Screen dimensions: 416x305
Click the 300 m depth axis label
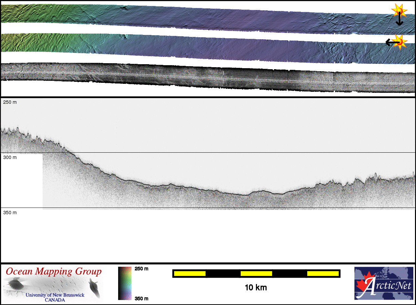tap(10, 157)
